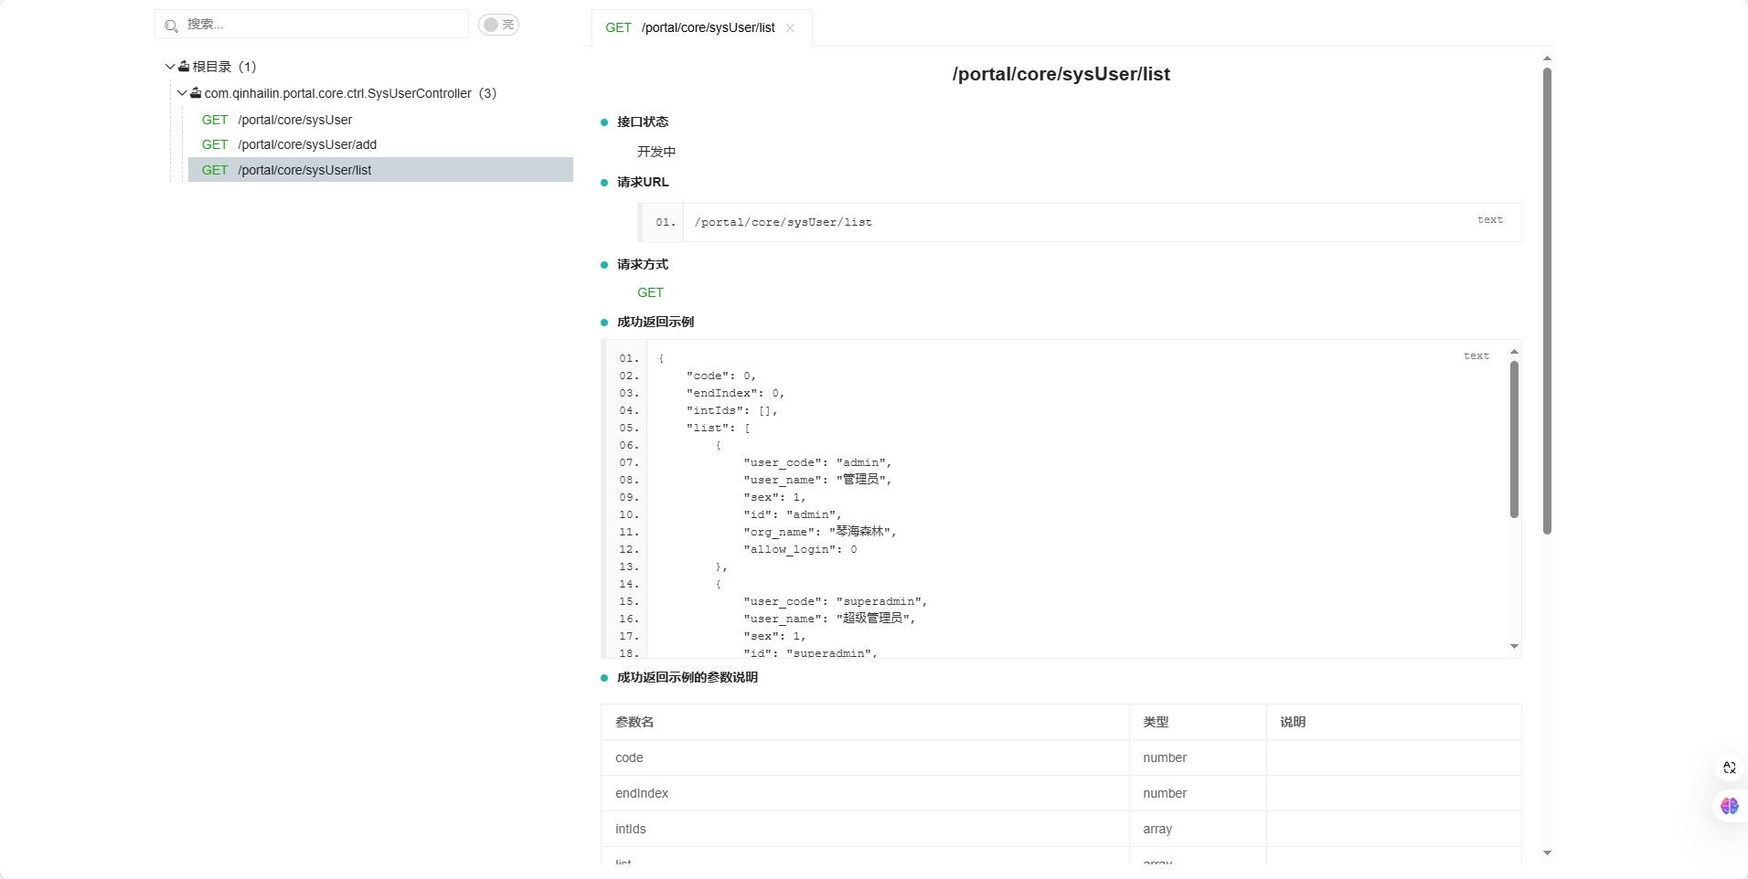Click down arrow of code example scrollbar
This screenshot has width=1748, height=879.
point(1514,647)
